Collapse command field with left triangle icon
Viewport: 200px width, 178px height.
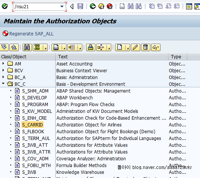pos(72,6)
